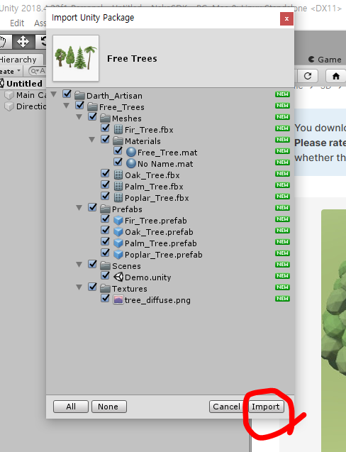The width and height of the screenshot is (346, 452).
Task: Click the Materials folder icon
Action: tap(118, 141)
